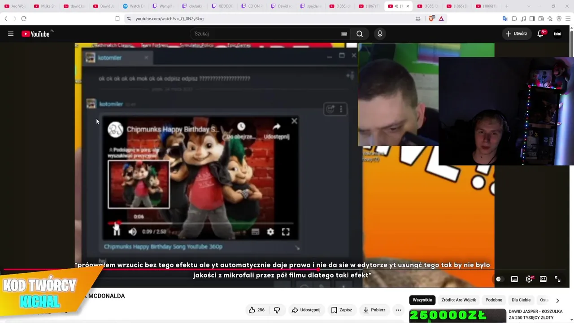Bookmark this page in the address bar

pos(117,18)
